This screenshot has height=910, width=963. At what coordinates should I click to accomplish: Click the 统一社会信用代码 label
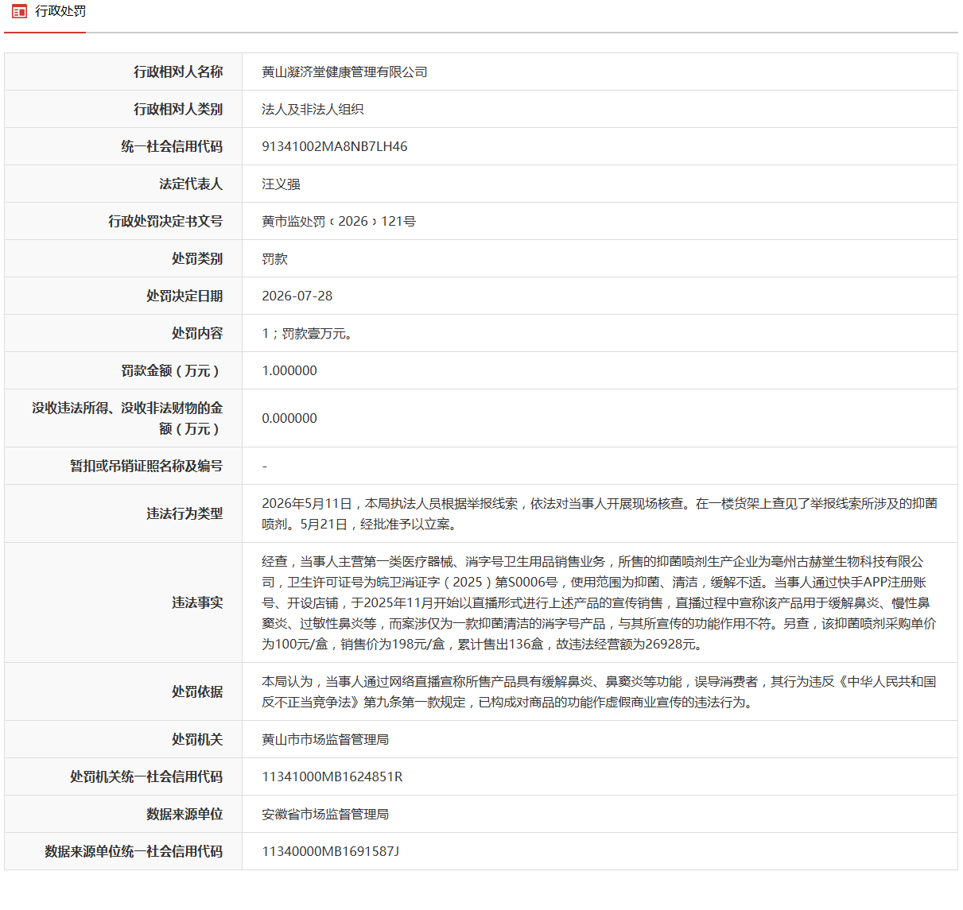(x=172, y=146)
